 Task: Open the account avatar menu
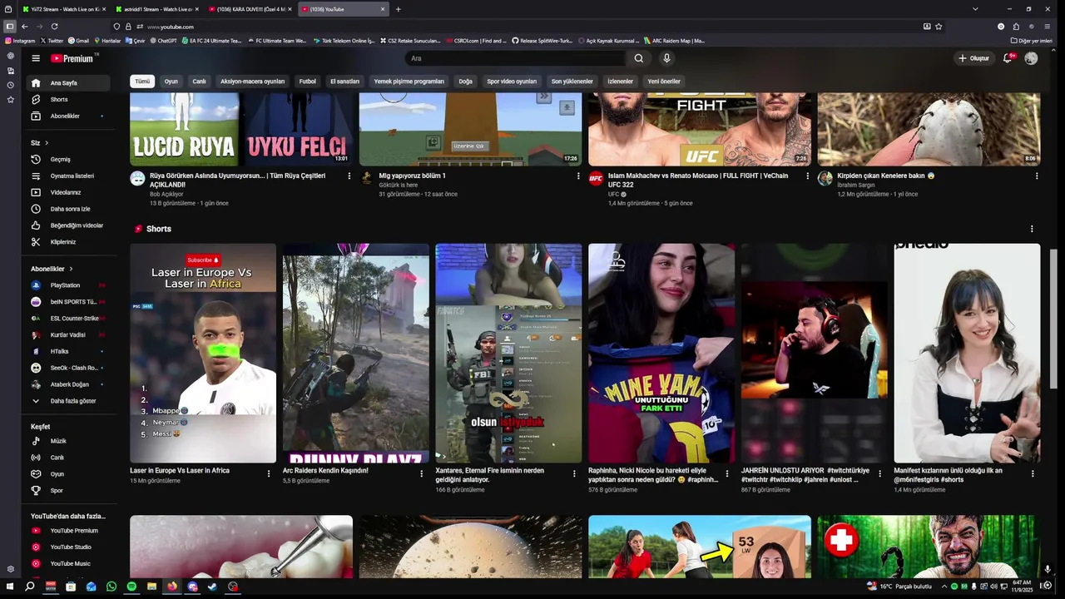point(1031,58)
